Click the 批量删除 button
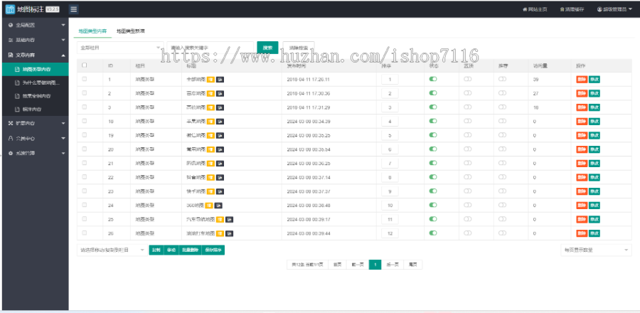 point(189,250)
